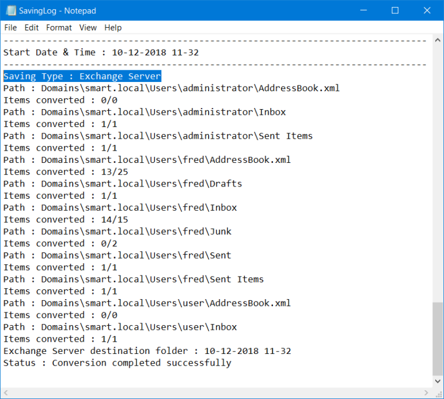The height and width of the screenshot is (399, 444).
Task: Click the fred\Inbox path line
Action: [x=120, y=207]
